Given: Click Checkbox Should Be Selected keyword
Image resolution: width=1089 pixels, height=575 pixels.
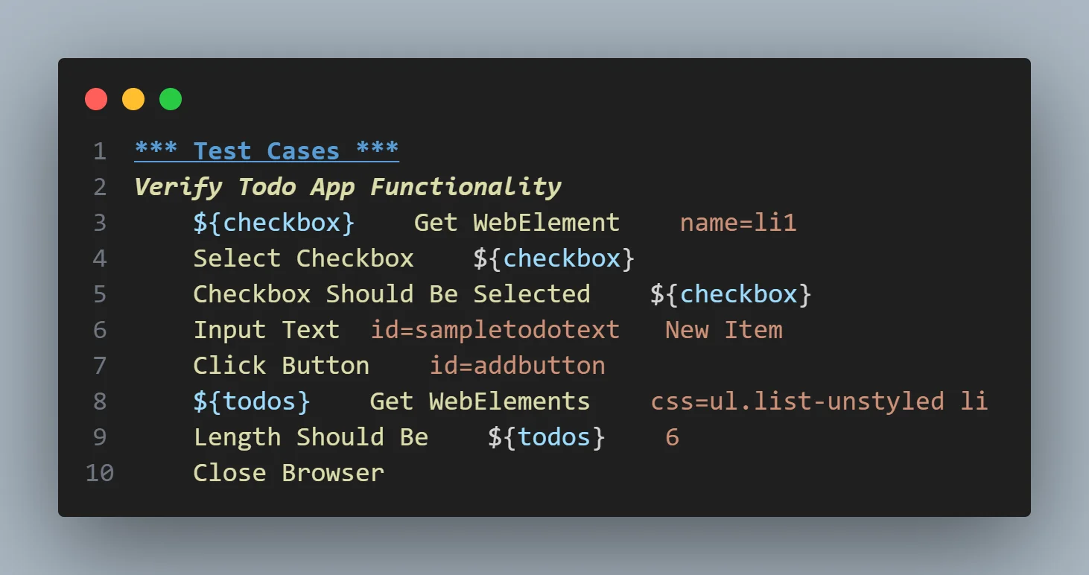Looking at the screenshot, I should point(391,294).
